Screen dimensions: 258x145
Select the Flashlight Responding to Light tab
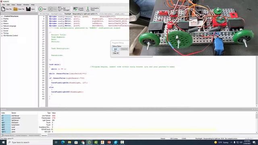click(x=81, y=14)
